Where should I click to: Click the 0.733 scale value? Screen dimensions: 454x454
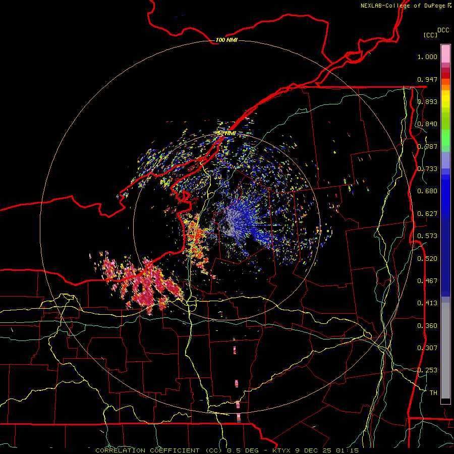(x=427, y=169)
